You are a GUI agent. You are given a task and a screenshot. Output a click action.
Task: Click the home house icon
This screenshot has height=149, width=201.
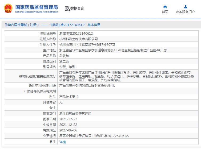(165, 7)
